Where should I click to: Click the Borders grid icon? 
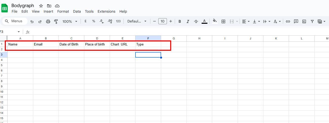click(223, 21)
